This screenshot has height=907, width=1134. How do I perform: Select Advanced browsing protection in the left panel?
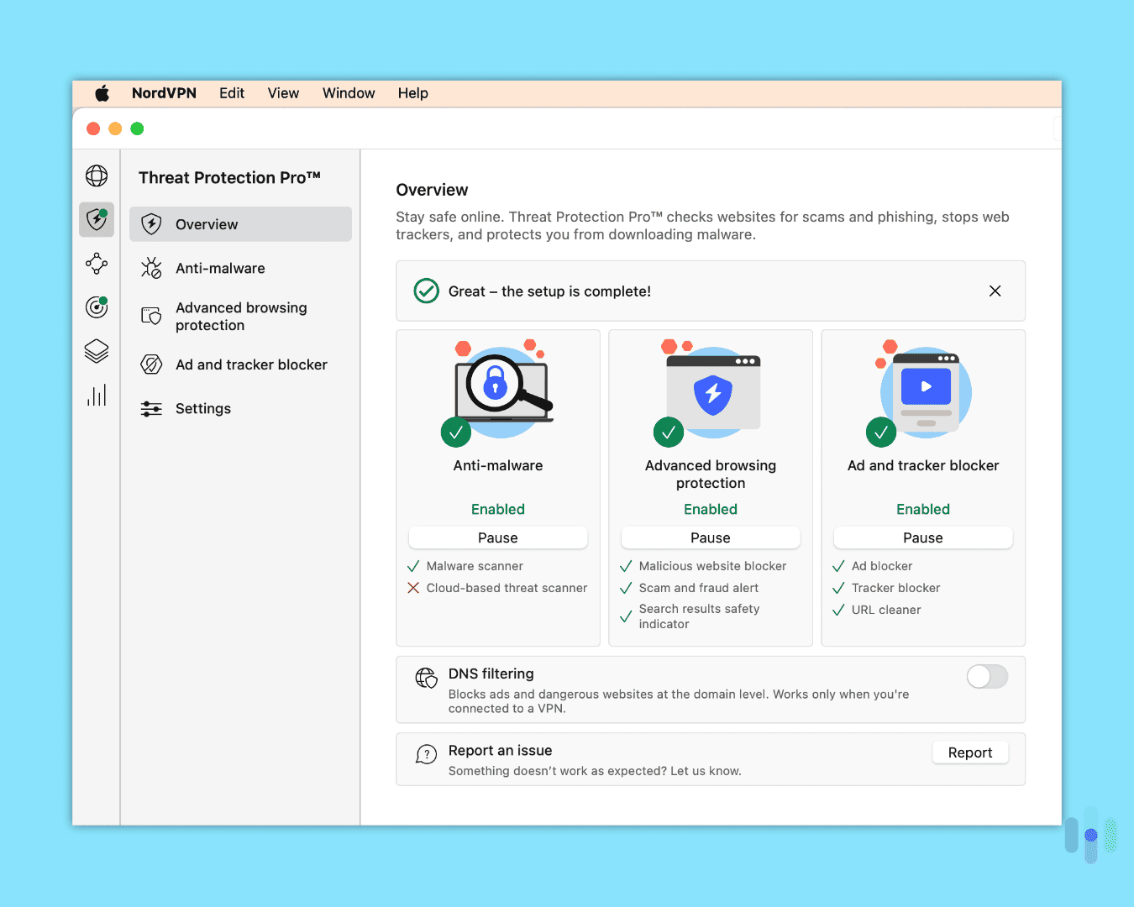click(x=240, y=317)
